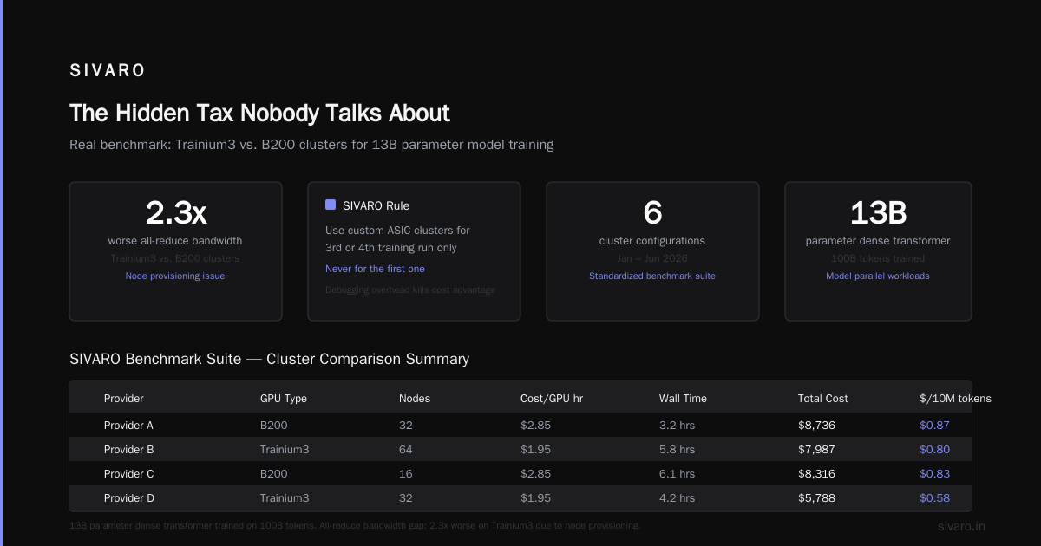Screen dimensions: 1041x546
Task: Select the GPU Type column header
Action: click(284, 399)
